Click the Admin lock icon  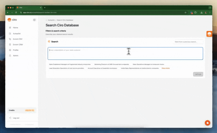point(10,56)
